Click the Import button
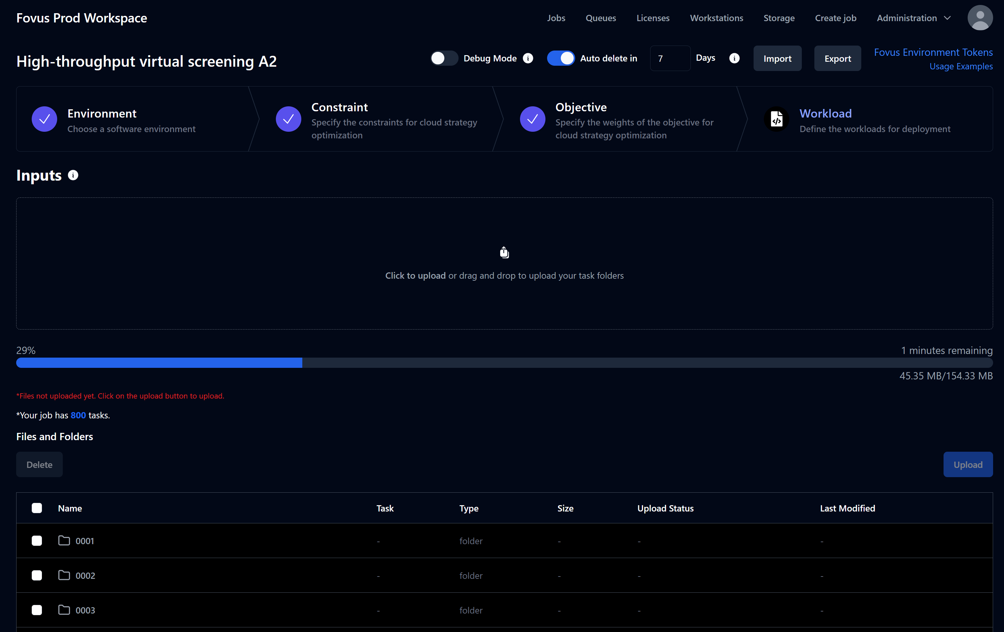This screenshot has width=1004, height=632. [x=777, y=58]
